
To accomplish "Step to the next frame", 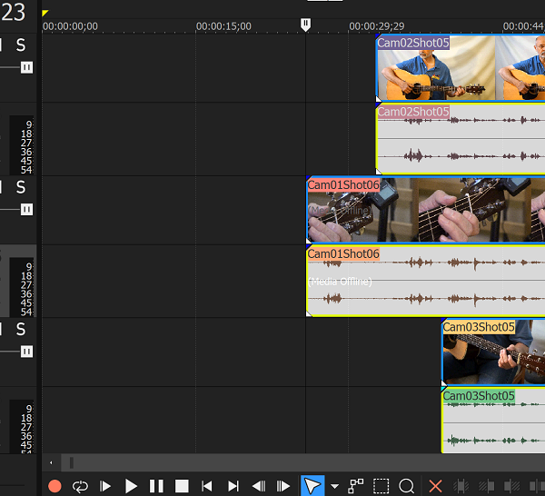I will (283, 486).
